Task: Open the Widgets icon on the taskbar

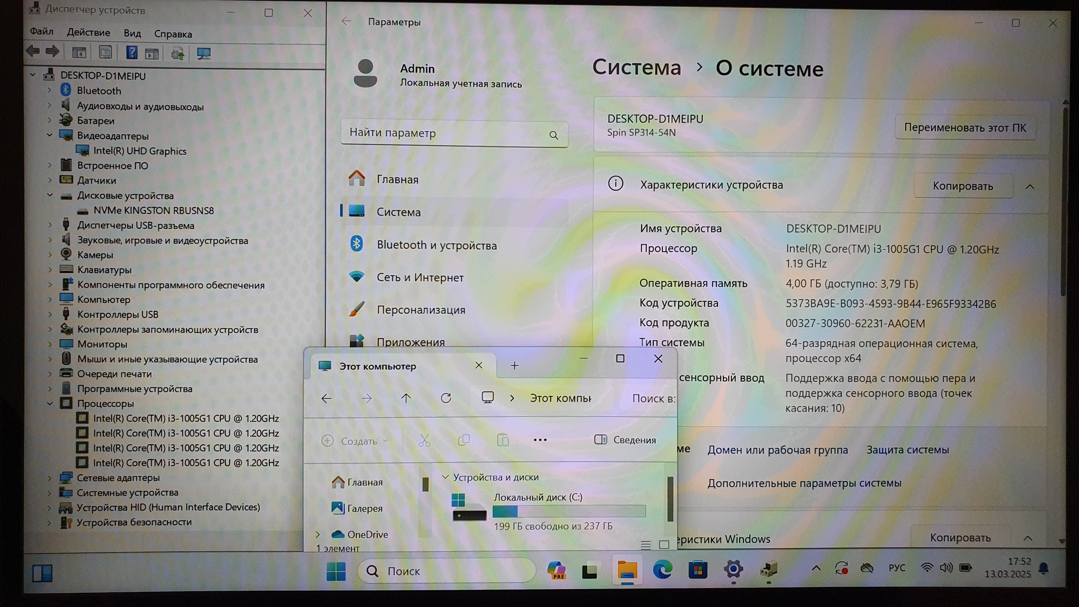Action: tap(42, 573)
